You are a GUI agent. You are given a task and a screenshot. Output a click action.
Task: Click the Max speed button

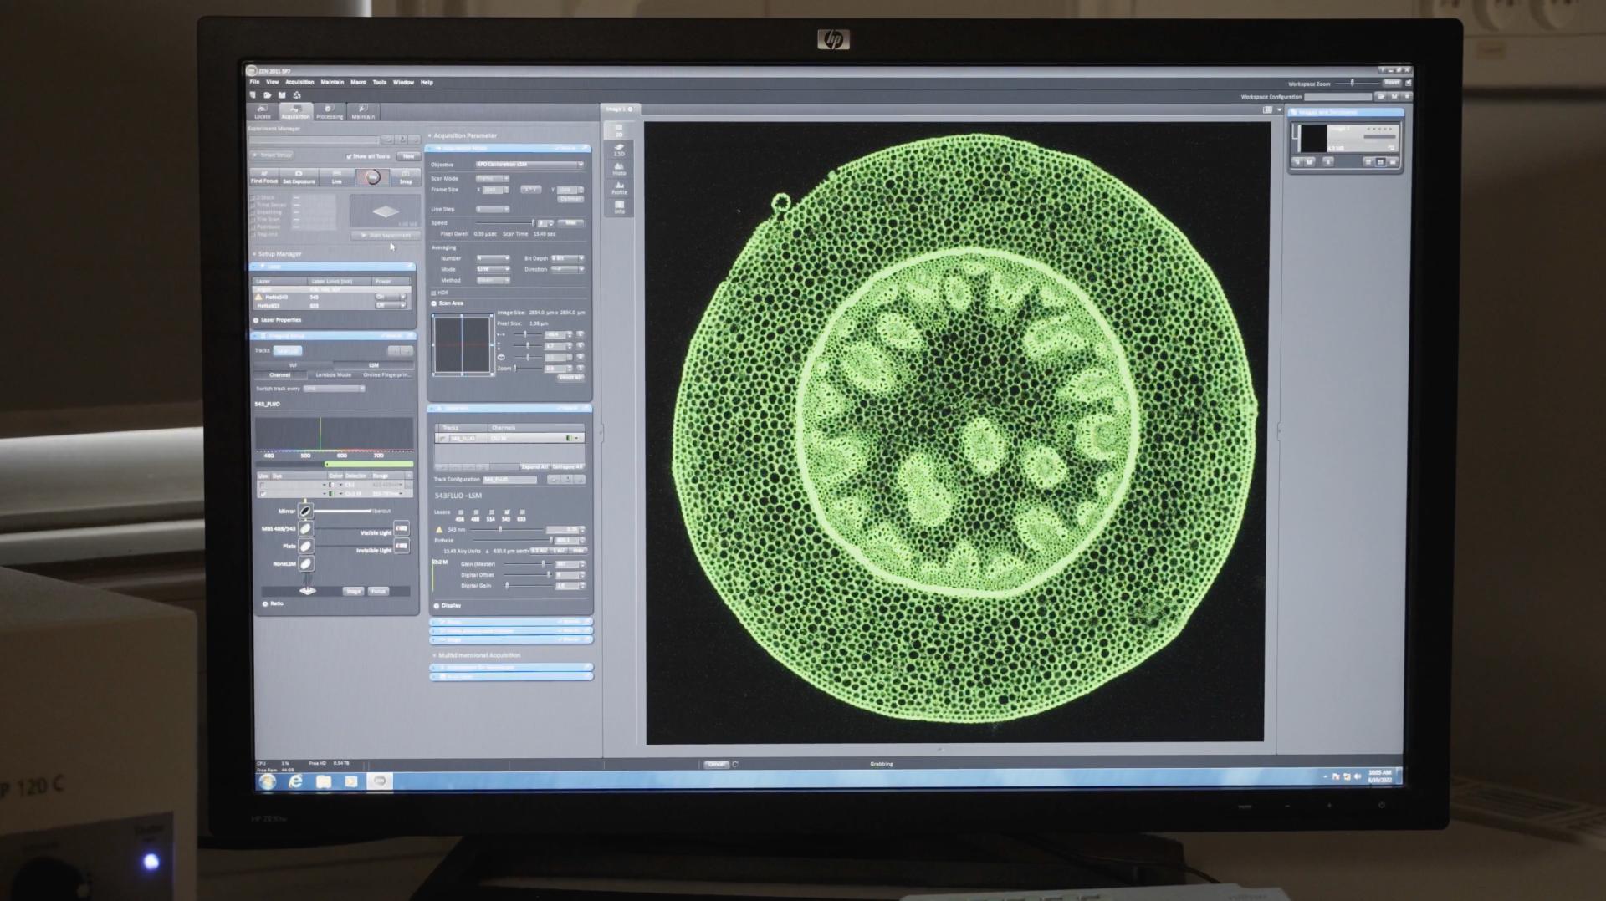571,223
